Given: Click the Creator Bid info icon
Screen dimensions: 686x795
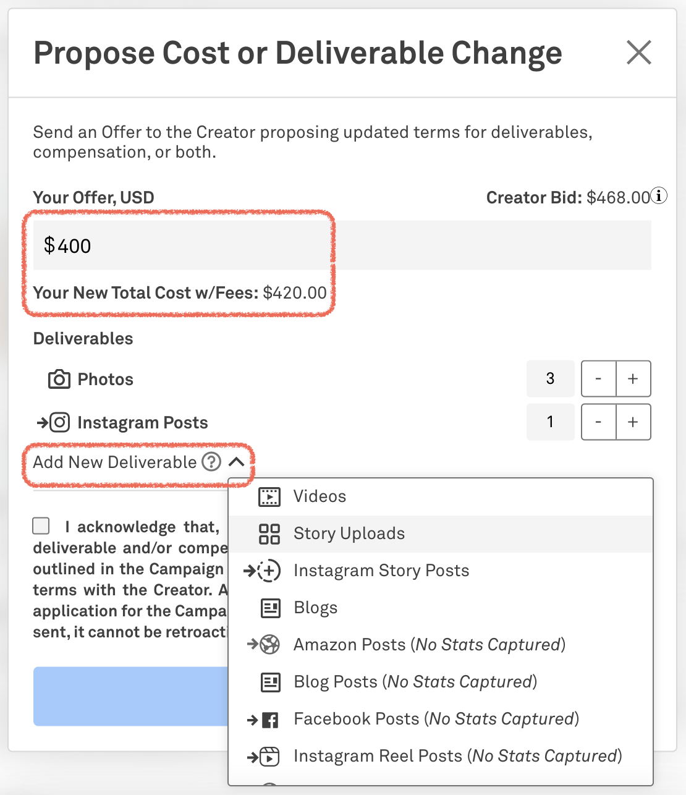Looking at the screenshot, I should tap(660, 196).
